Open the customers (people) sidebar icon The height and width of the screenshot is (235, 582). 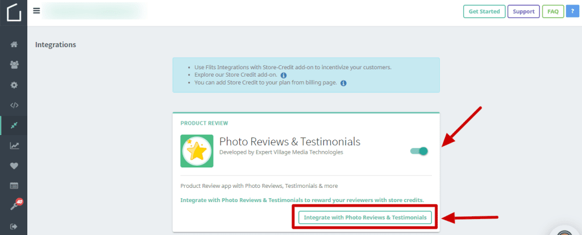pyautogui.click(x=14, y=65)
